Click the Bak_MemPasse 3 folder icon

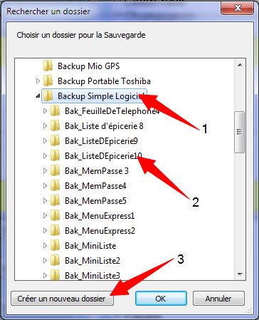55,171
